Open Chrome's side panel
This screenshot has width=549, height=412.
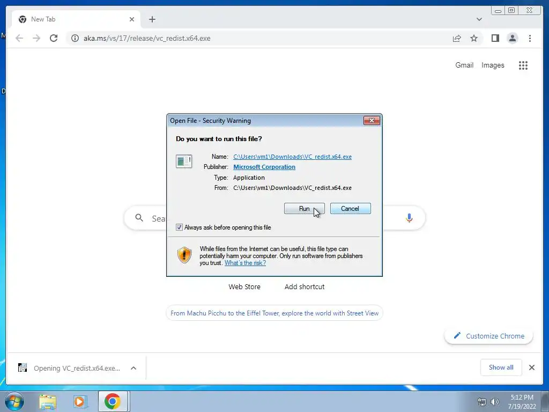coord(495,38)
